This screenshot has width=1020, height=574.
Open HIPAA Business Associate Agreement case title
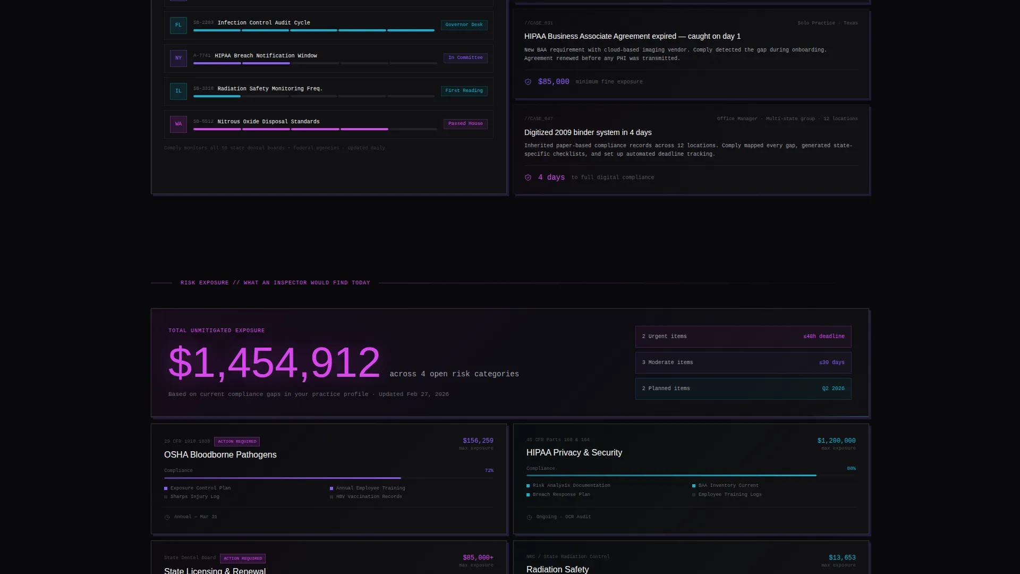click(632, 37)
